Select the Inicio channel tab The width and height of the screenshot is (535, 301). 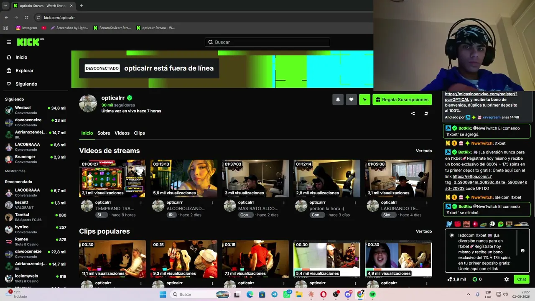(x=87, y=133)
